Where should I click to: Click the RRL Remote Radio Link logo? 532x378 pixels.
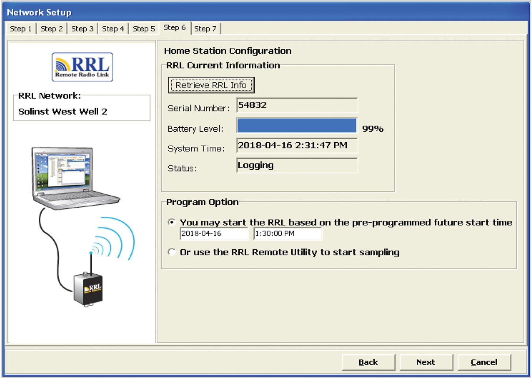pos(82,67)
